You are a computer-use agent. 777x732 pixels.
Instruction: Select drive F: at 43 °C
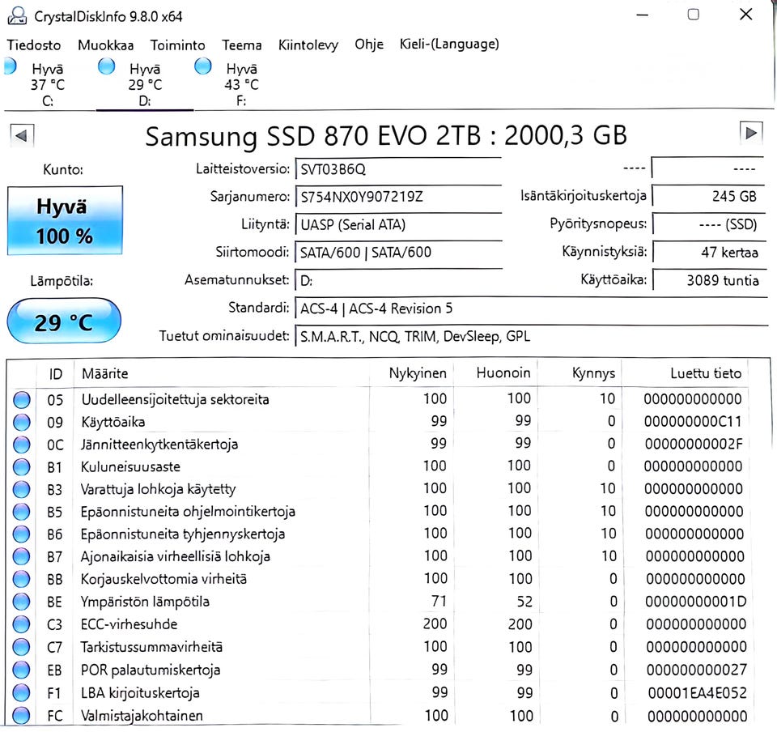coord(241,84)
